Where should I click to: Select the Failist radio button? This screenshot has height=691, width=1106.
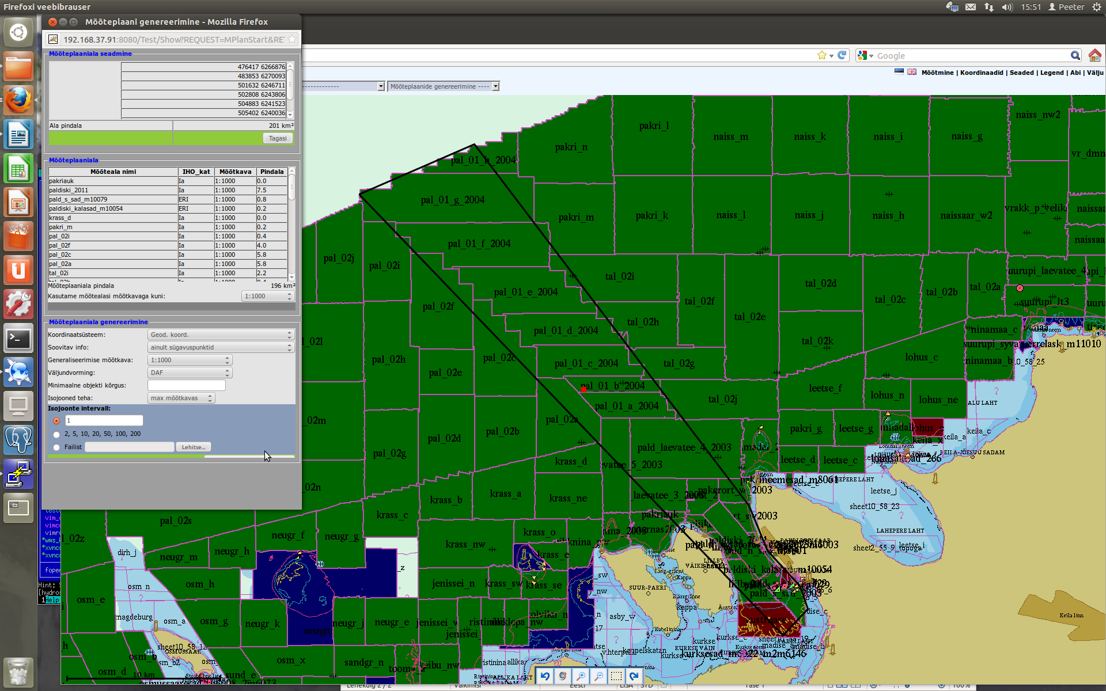pyautogui.click(x=56, y=447)
